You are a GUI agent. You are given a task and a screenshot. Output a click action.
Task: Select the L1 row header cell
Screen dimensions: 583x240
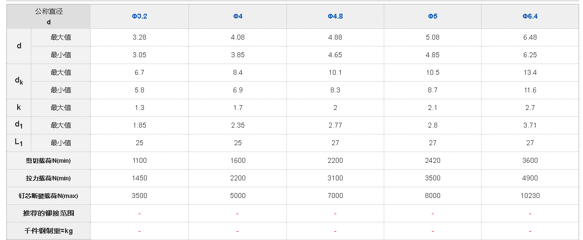click(19, 143)
